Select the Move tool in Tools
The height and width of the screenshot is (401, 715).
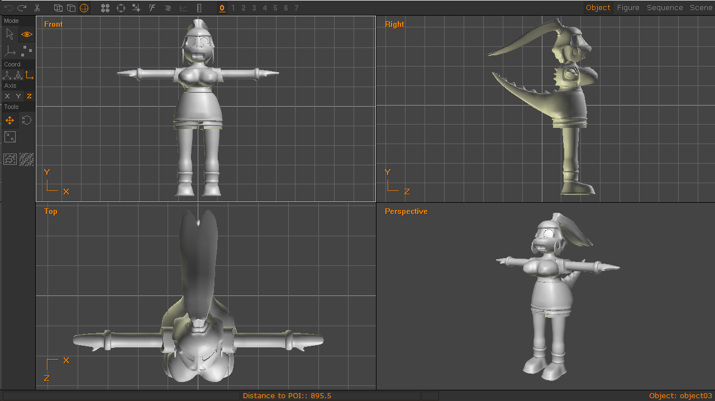pos(9,120)
